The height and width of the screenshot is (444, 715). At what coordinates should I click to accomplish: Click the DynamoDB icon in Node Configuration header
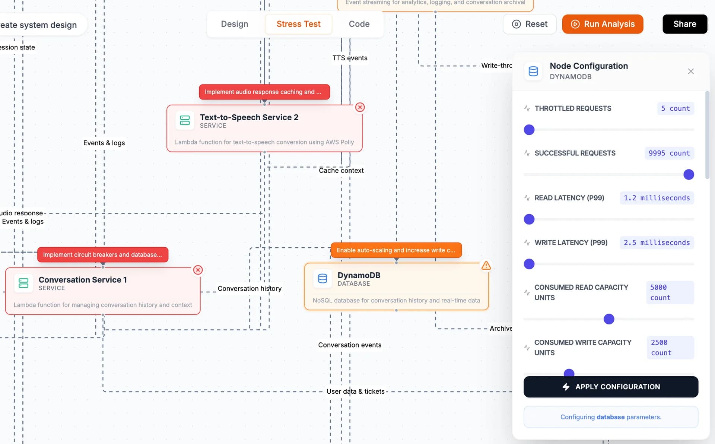[533, 71]
